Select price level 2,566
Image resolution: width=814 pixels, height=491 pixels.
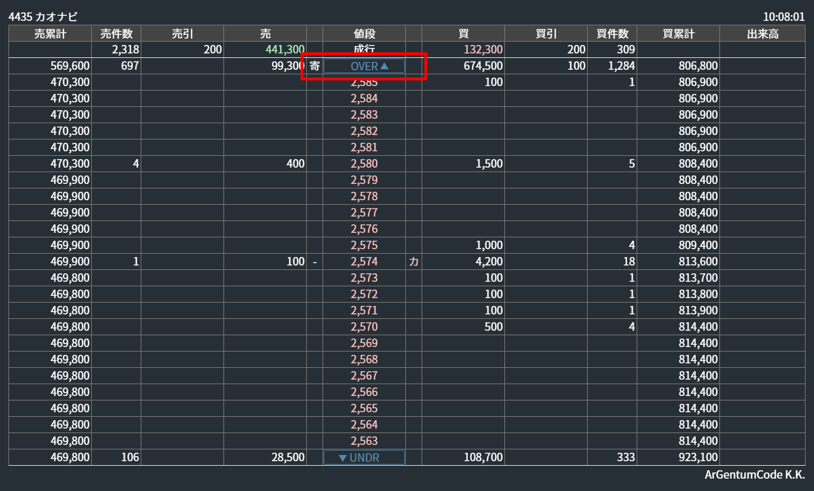[x=364, y=392]
